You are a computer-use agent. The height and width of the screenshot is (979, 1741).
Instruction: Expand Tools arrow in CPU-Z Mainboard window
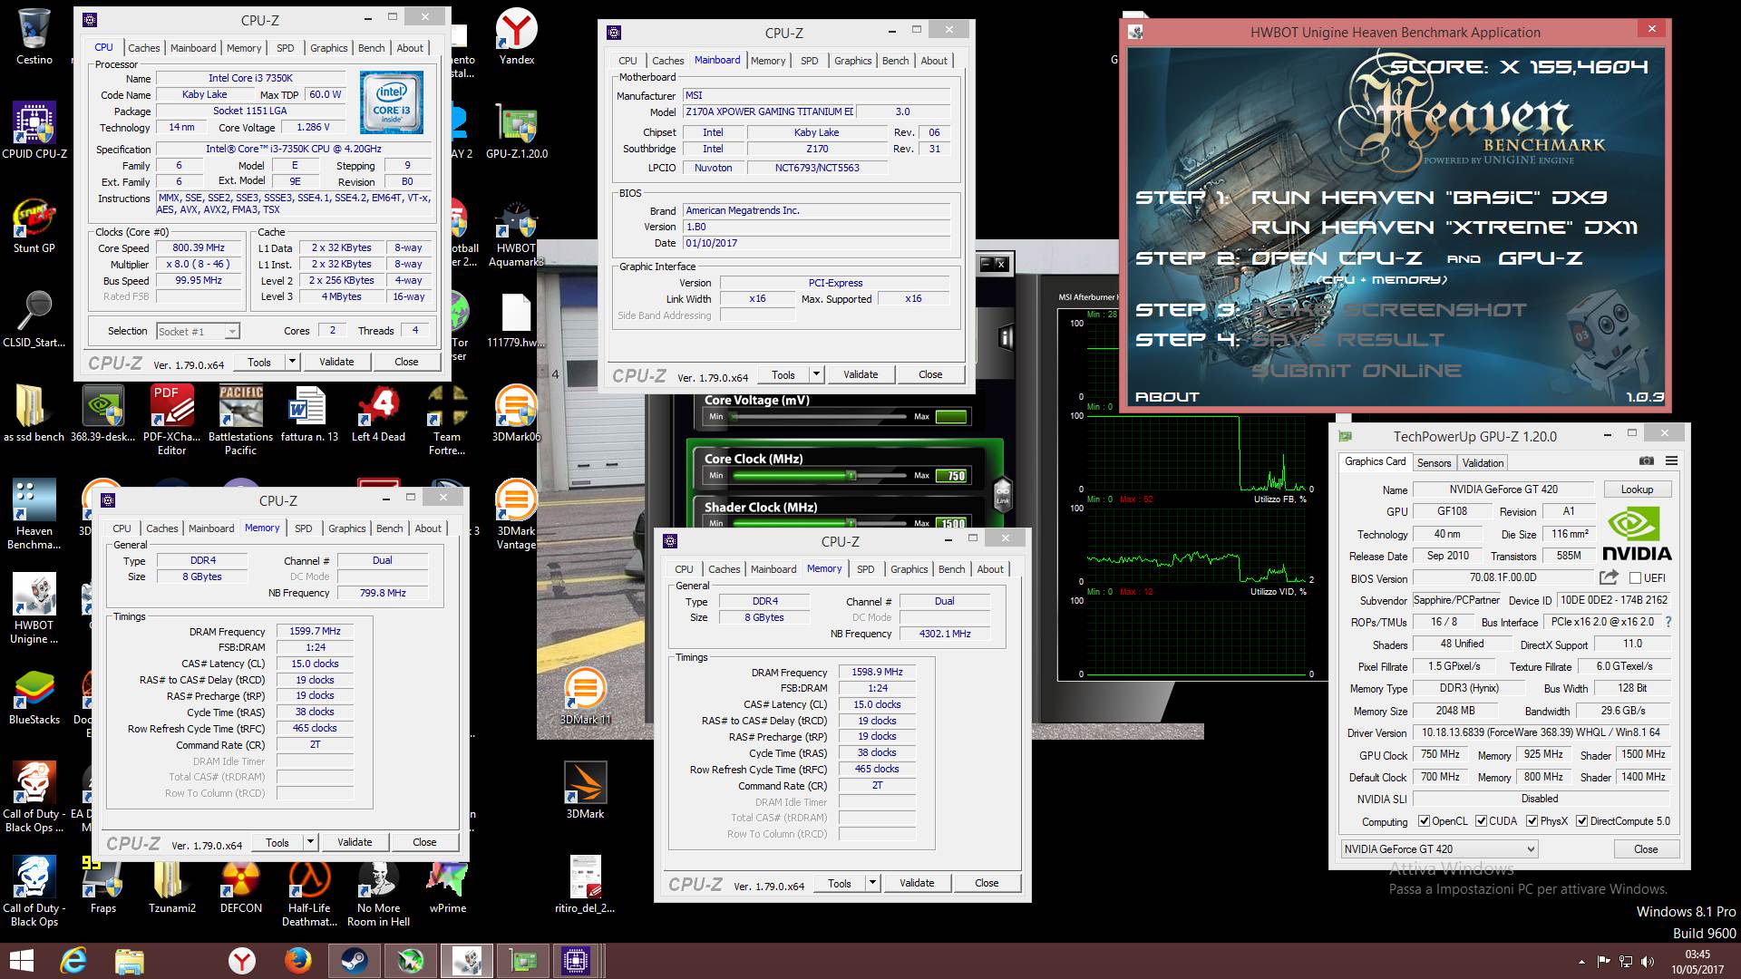(816, 374)
